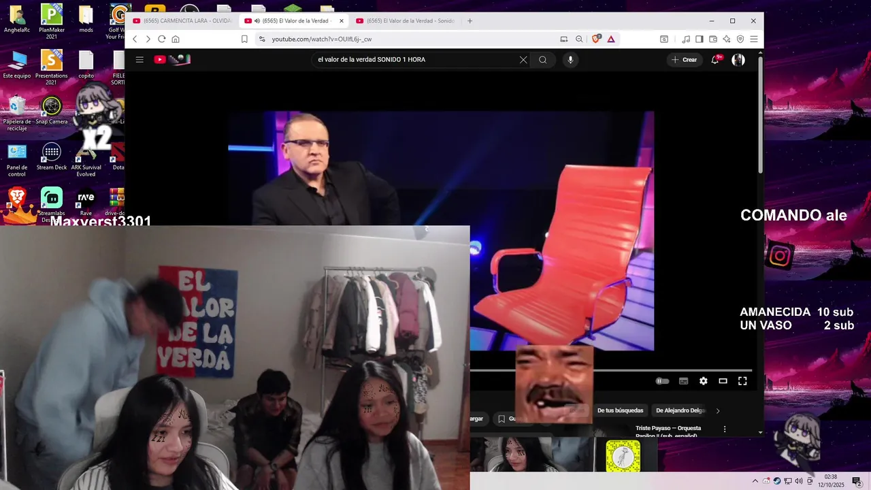Viewport: 871px width, 490px height.
Task: Show more suggestion chips arrow
Action: tap(718, 410)
